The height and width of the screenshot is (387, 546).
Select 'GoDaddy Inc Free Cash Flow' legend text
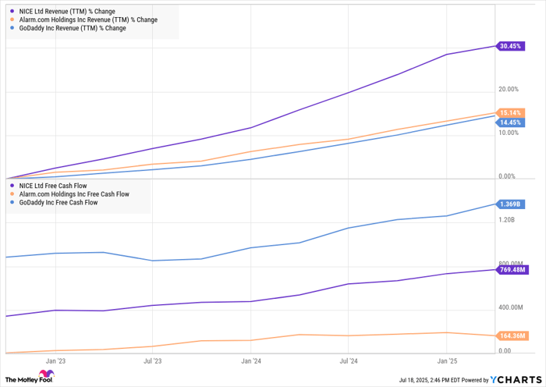click(x=58, y=202)
